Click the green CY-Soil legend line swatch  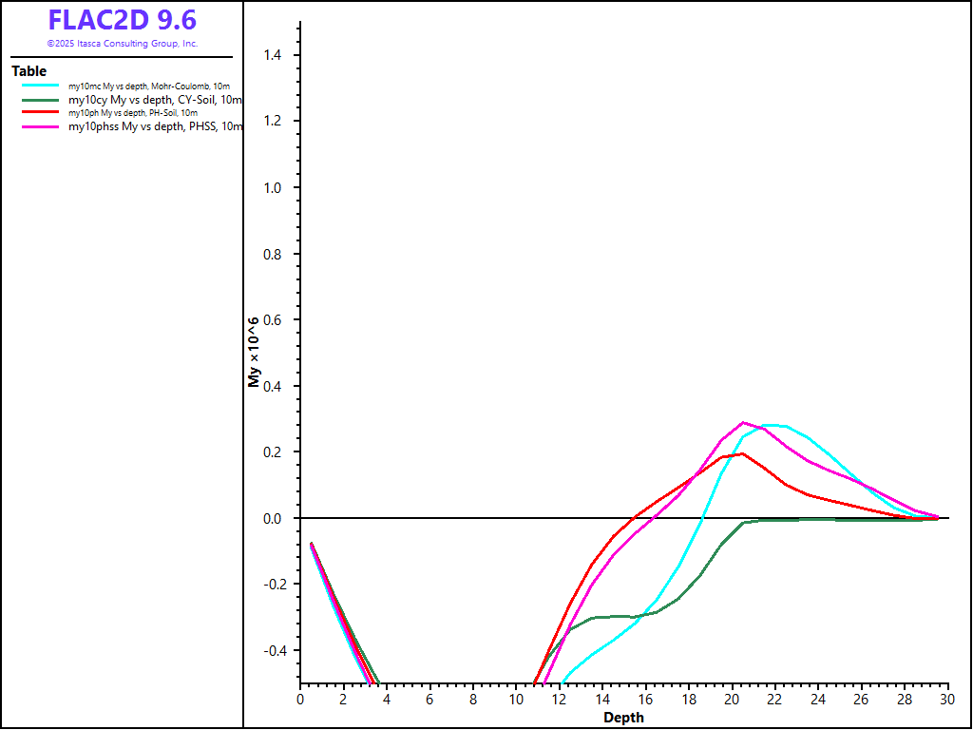pos(41,99)
